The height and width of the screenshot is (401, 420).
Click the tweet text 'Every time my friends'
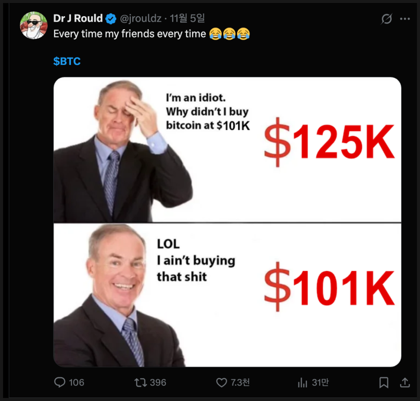[104, 34]
